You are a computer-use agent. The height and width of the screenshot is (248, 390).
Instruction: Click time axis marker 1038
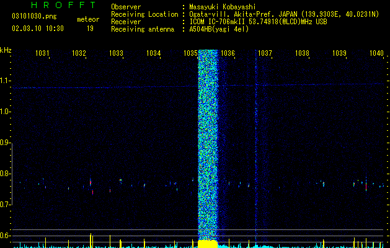pos(302,53)
